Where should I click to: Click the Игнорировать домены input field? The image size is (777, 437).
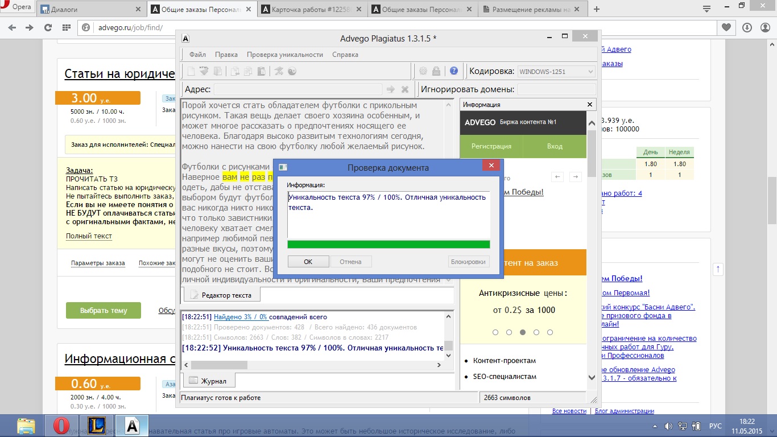[556, 89]
